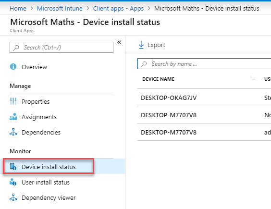Open Microsoft Intune breadcrumb link
Image resolution: width=271 pixels, height=209 pixels.
tap(60, 9)
